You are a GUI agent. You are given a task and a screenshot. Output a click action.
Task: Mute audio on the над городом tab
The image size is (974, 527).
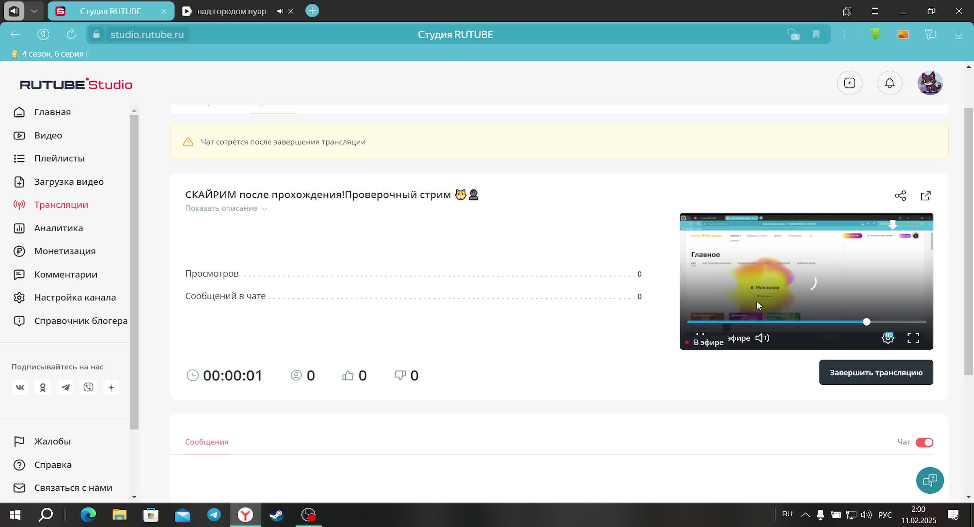point(280,11)
